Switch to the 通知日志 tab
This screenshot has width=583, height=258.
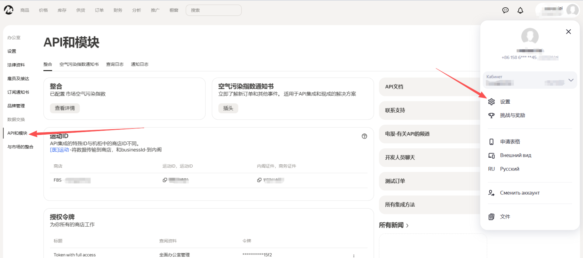click(140, 64)
